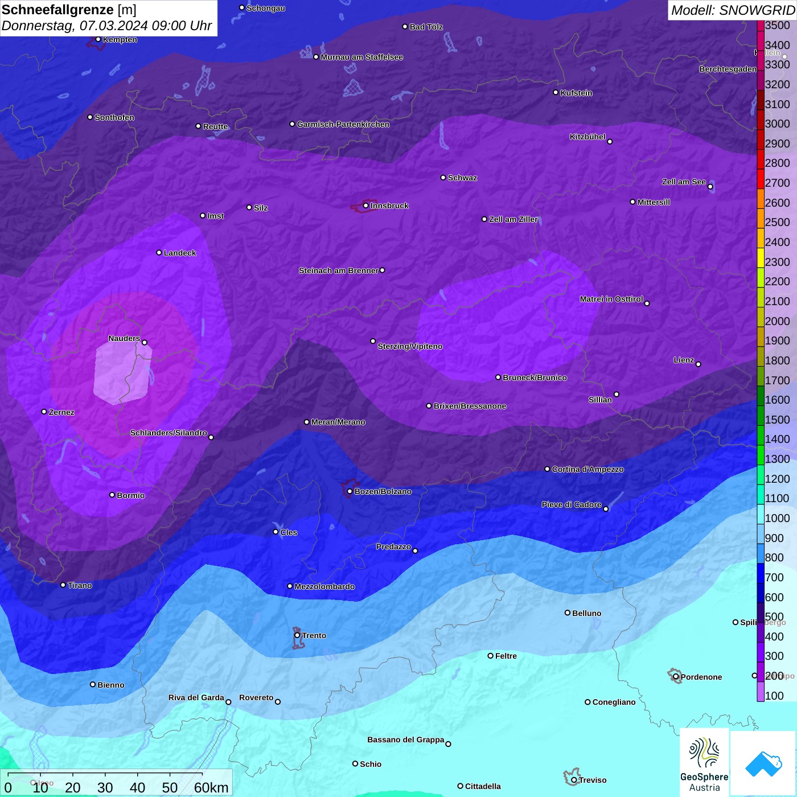Click the Sterzing/Vipiteno label
The height and width of the screenshot is (797, 797).
(410, 346)
